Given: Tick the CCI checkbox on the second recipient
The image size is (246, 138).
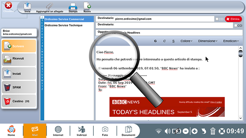Looking at the screenshot, I should coord(236,25).
